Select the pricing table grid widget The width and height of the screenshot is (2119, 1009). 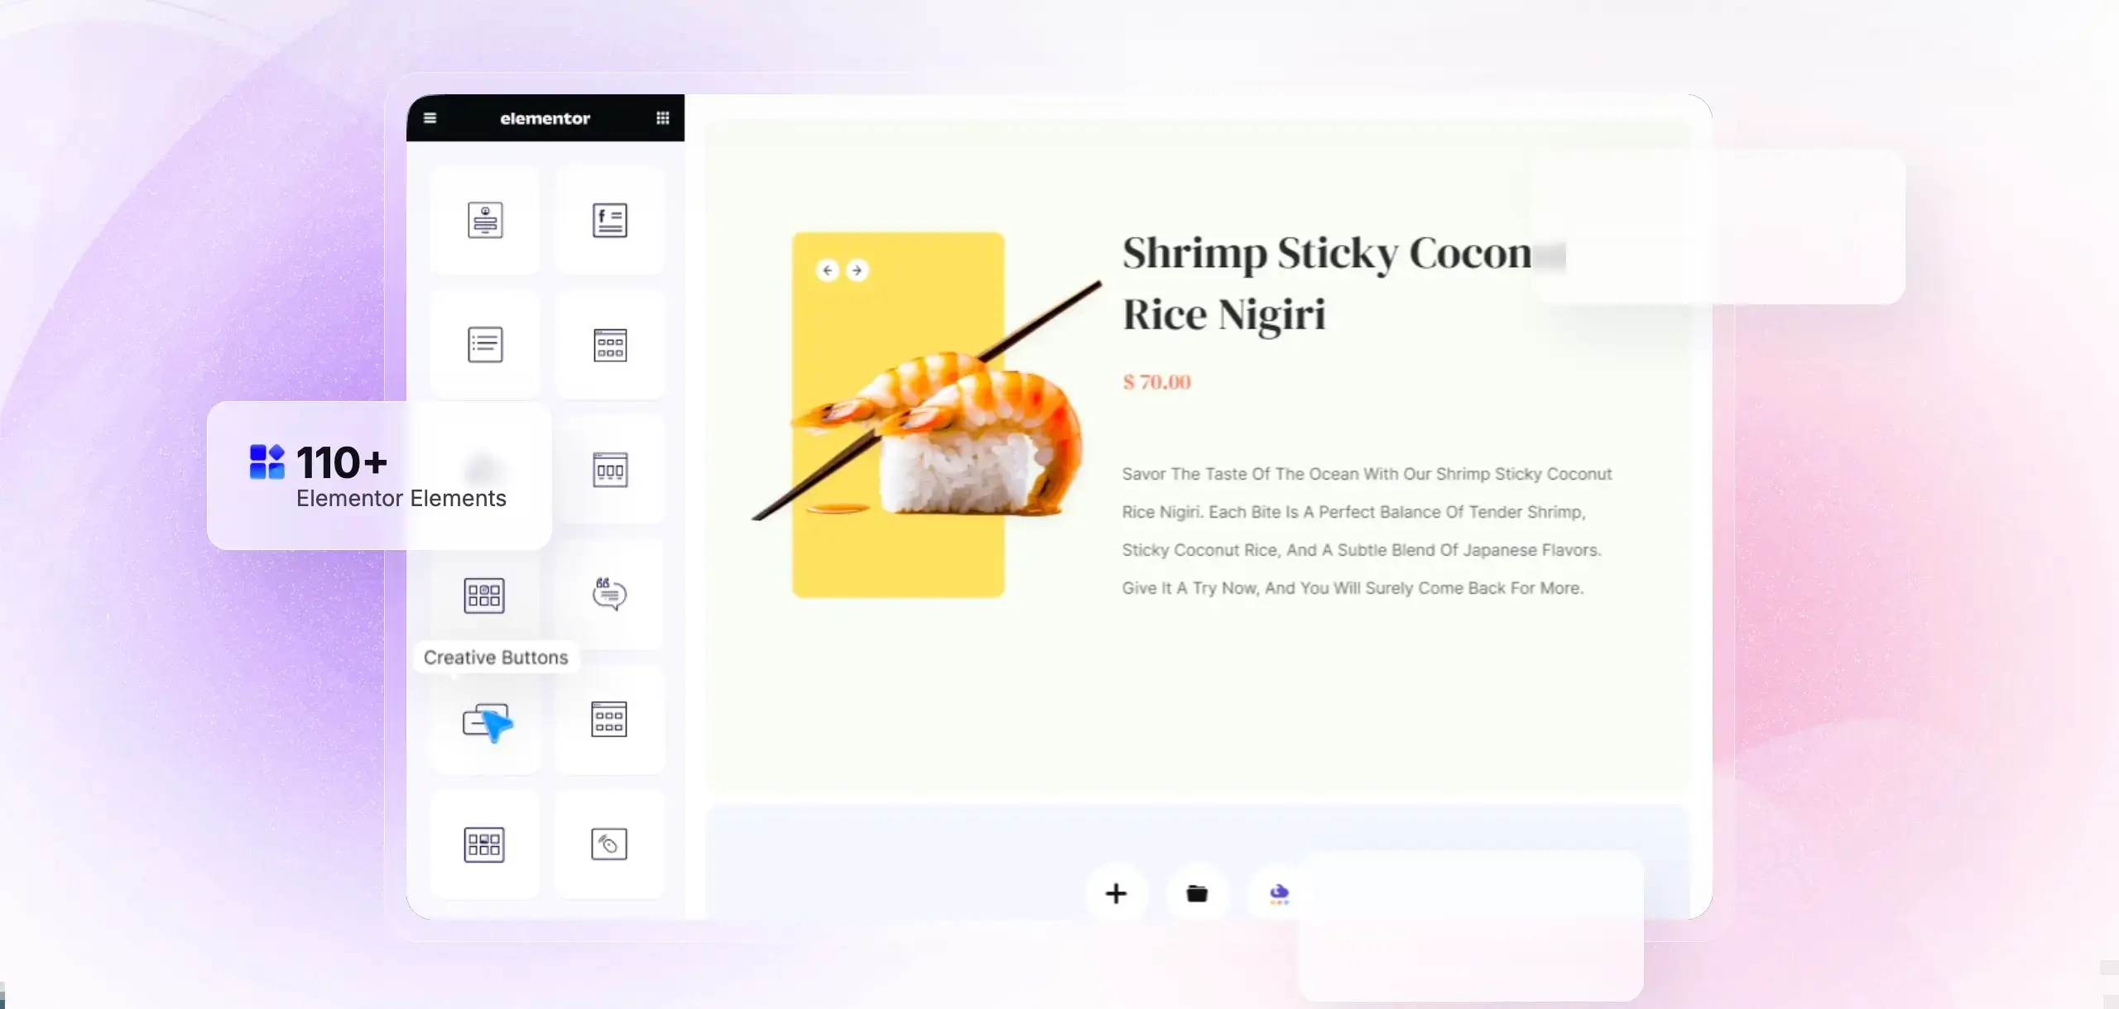609,346
